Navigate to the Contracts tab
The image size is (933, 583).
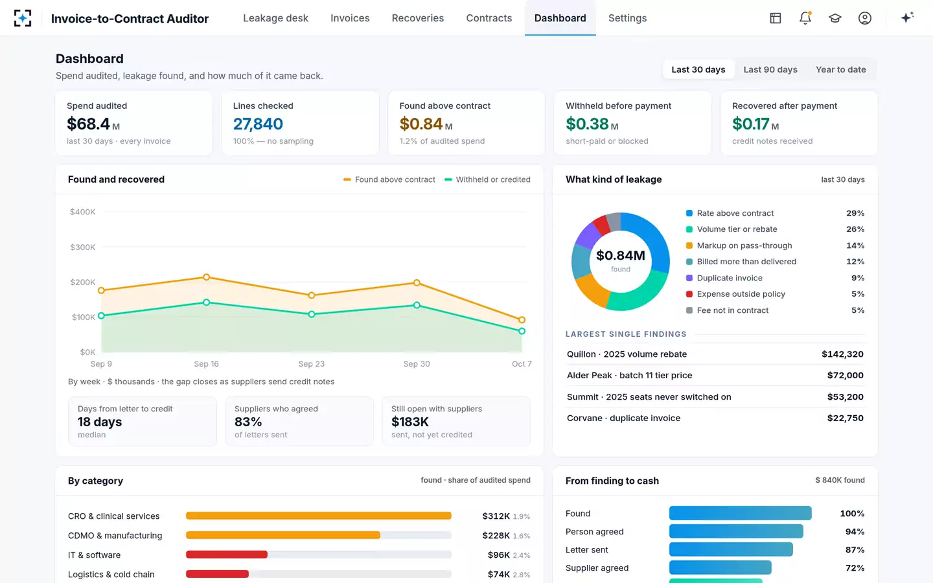(489, 18)
